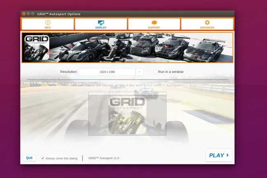The width and height of the screenshot is (267, 178).
Task: Click the orange info circle icon
Action: (48, 23)
